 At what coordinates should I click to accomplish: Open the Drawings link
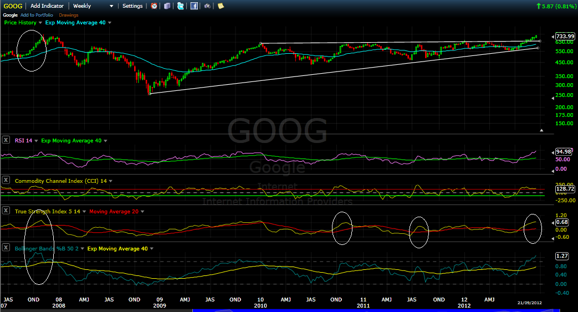click(69, 15)
